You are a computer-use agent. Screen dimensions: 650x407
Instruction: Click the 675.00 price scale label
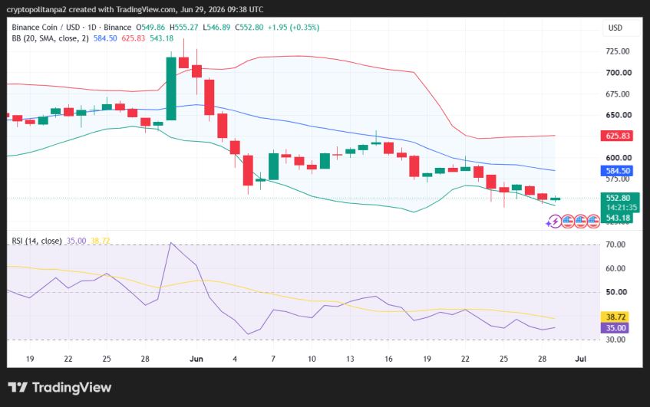618,94
